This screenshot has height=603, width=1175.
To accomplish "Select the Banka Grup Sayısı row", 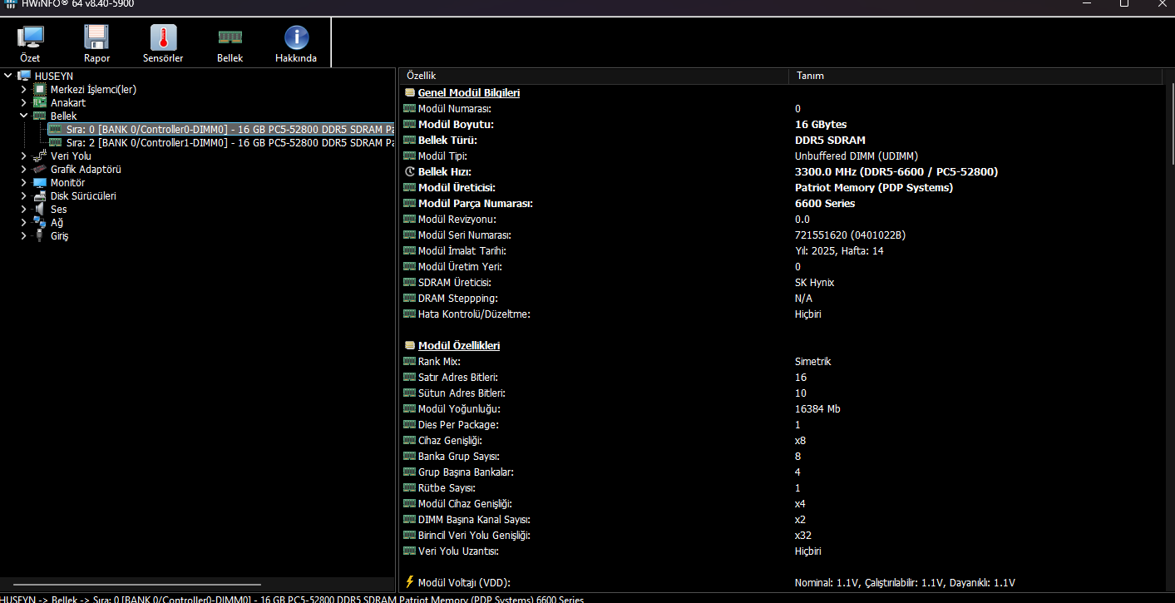I will click(782, 457).
